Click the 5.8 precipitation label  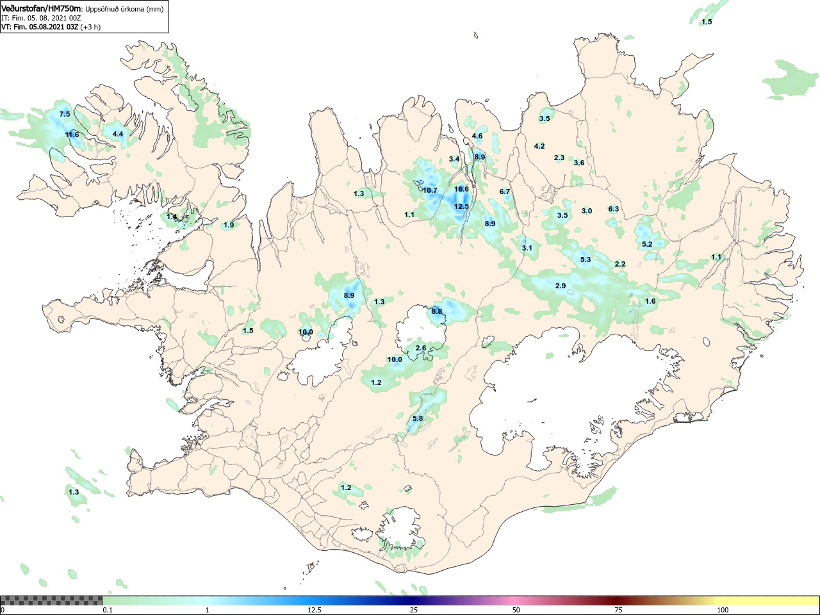418,418
